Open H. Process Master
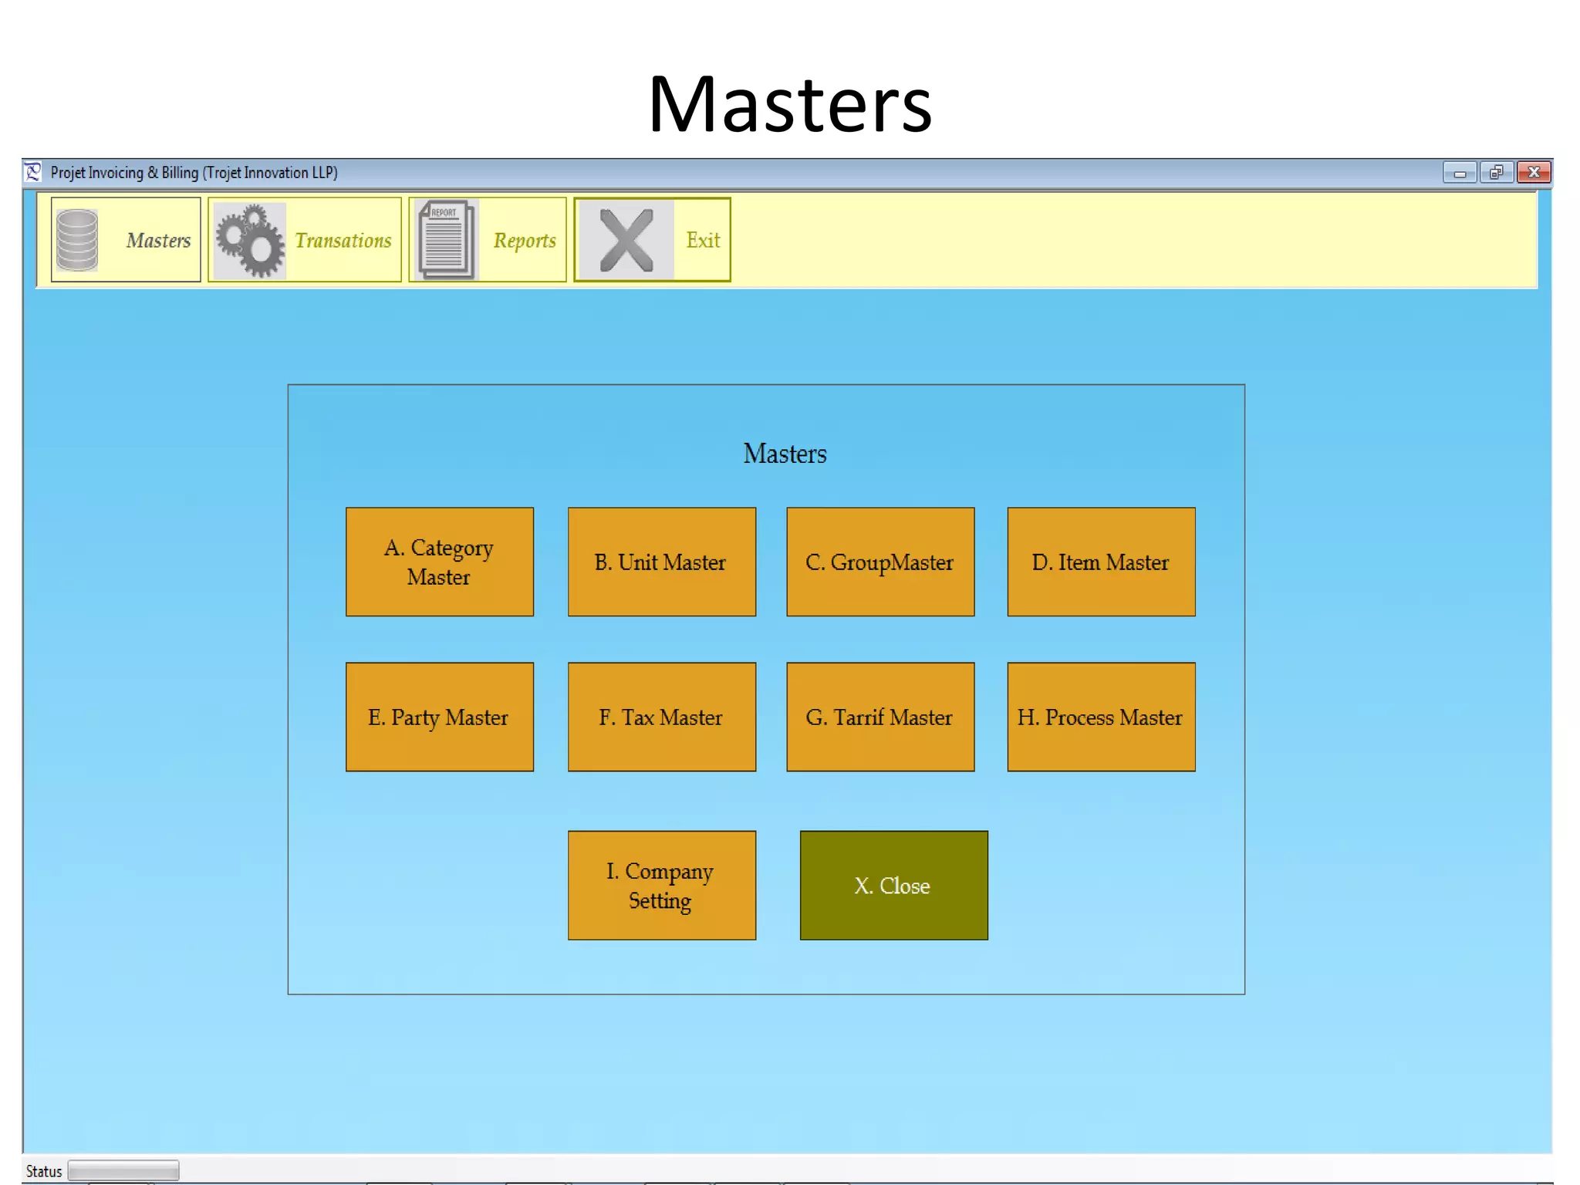1580x1185 pixels. coord(1101,717)
